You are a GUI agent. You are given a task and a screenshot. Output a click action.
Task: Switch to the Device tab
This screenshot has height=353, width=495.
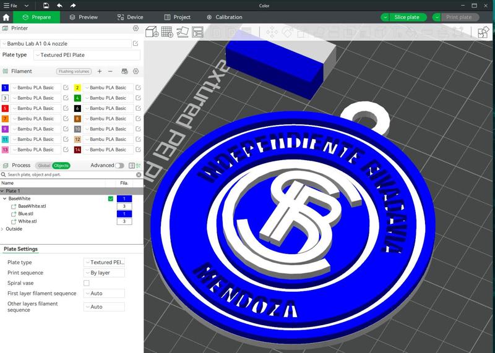pos(130,17)
